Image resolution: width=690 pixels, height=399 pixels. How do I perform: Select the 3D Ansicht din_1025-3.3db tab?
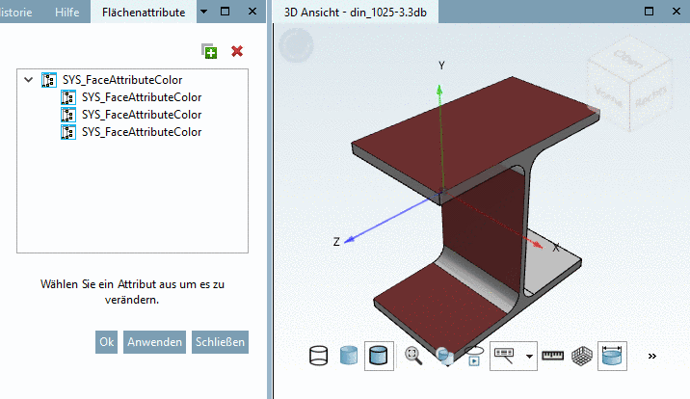(356, 13)
